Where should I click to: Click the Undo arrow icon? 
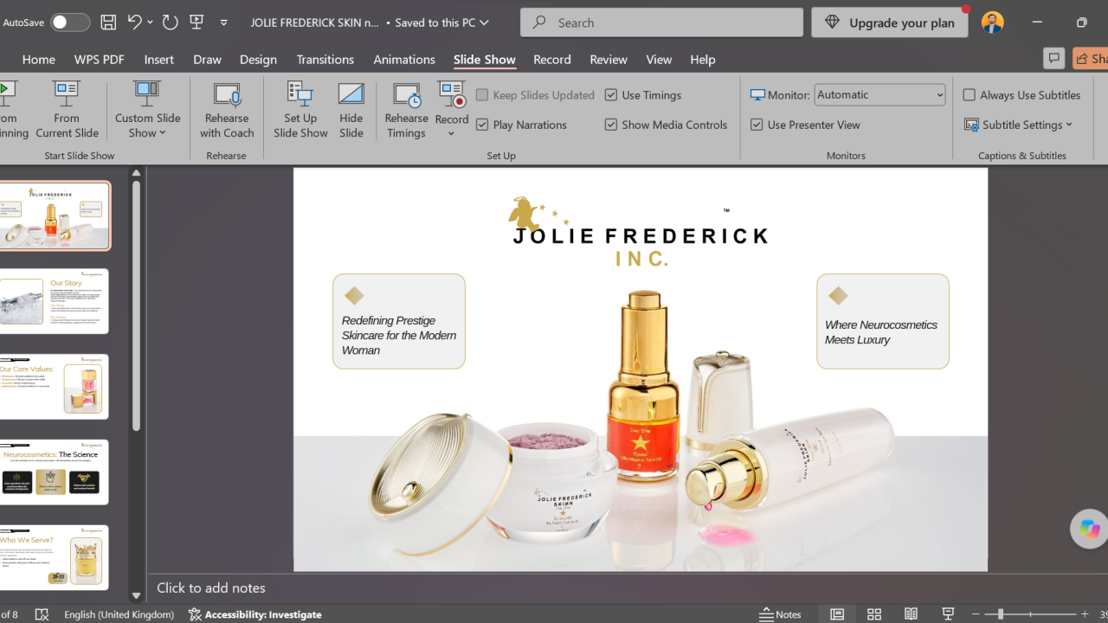[134, 22]
